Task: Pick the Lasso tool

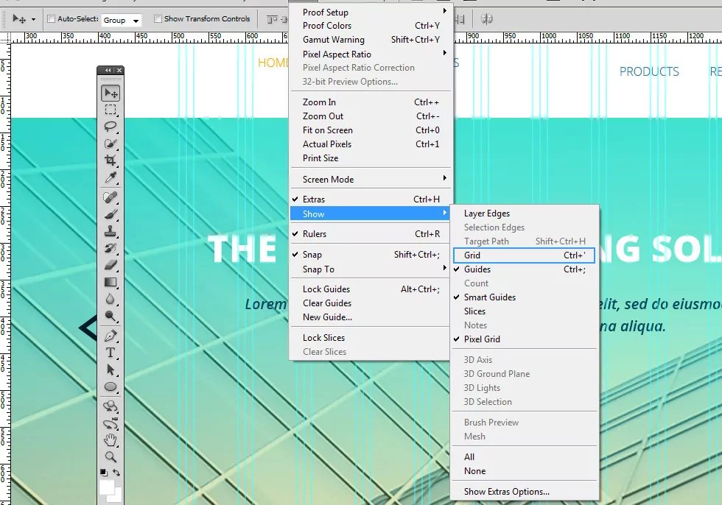Action: click(111, 127)
